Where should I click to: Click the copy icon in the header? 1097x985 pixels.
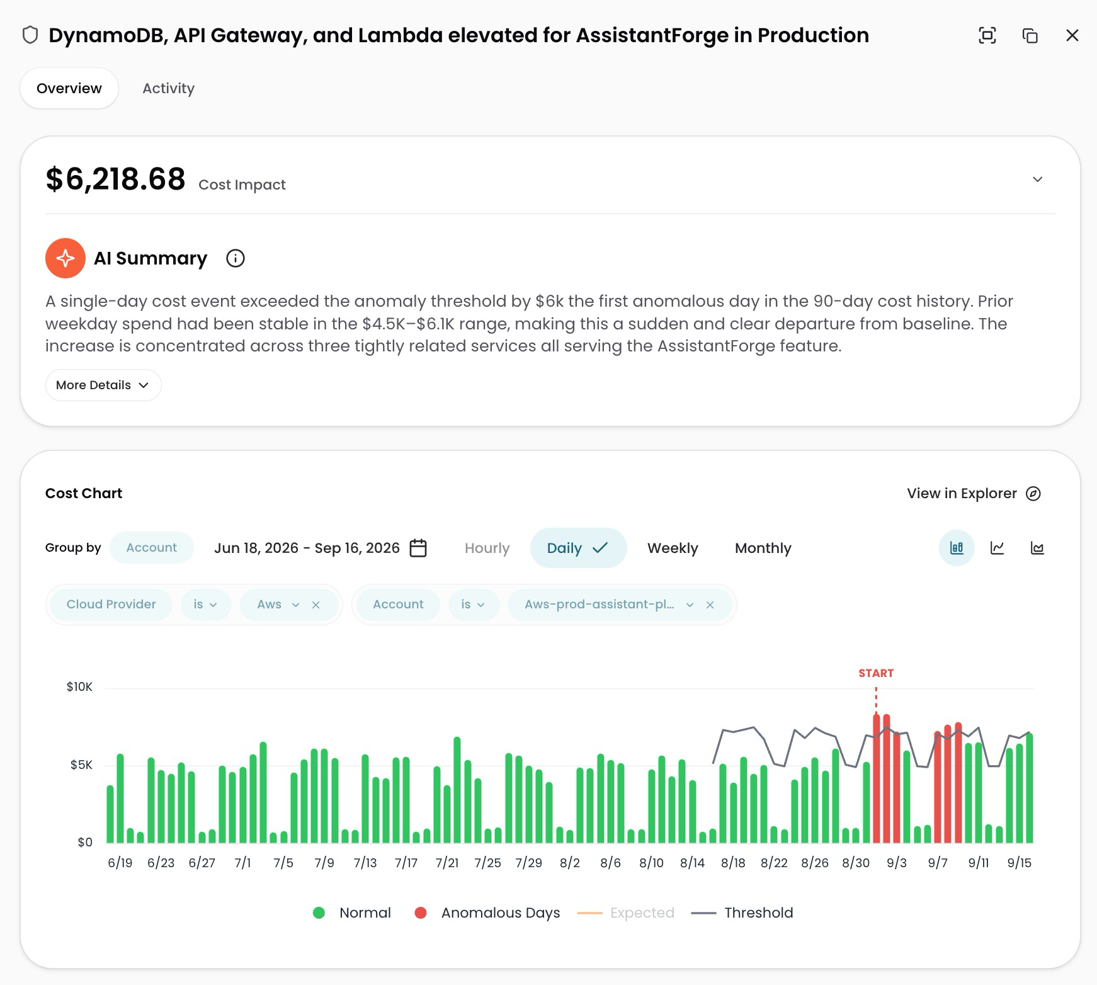(x=1030, y=35)
